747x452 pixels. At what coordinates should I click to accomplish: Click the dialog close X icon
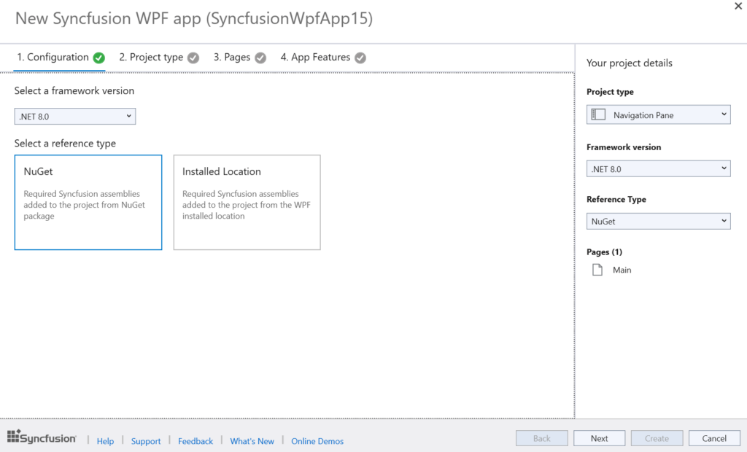click(738, 6)
